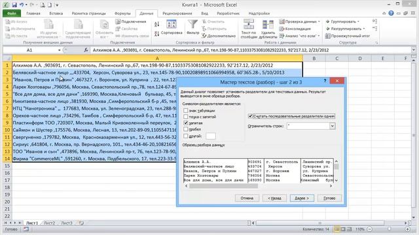
Task: Click From Other Sources (Из других источников) icon
Action: click(x=49, y=29)
